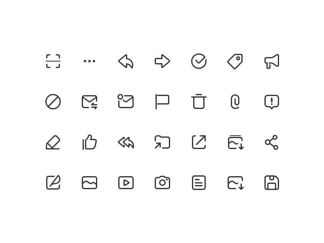Select the eraser icon
Image resolution: width=324 pixels, height=243 pixels.
[53, 143]
